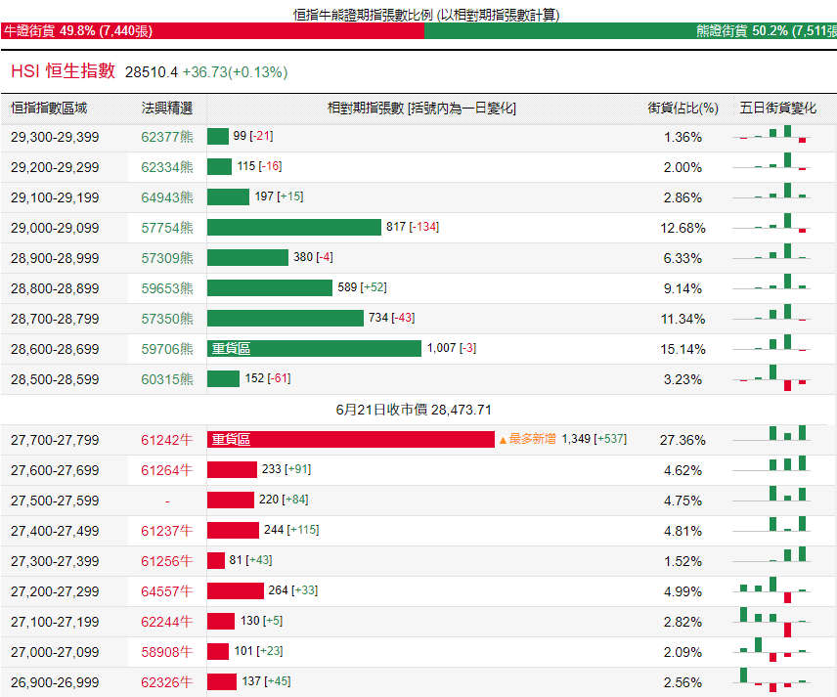Select warrant 59706熊
The height and width of the screenshot is (697, 837).
167,349
